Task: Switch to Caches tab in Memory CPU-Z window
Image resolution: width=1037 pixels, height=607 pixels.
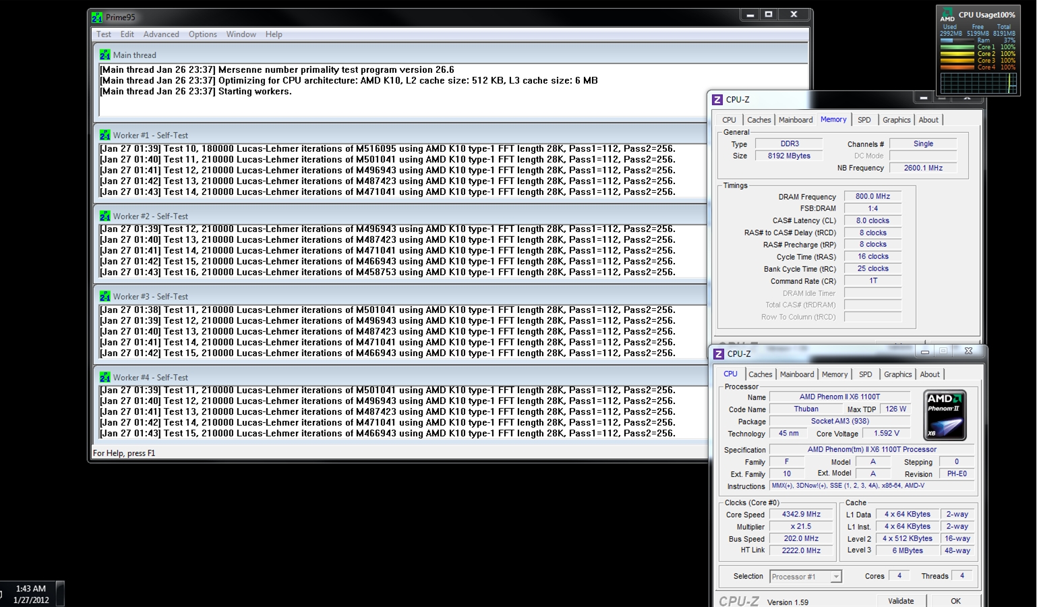Action: point(759,120)
